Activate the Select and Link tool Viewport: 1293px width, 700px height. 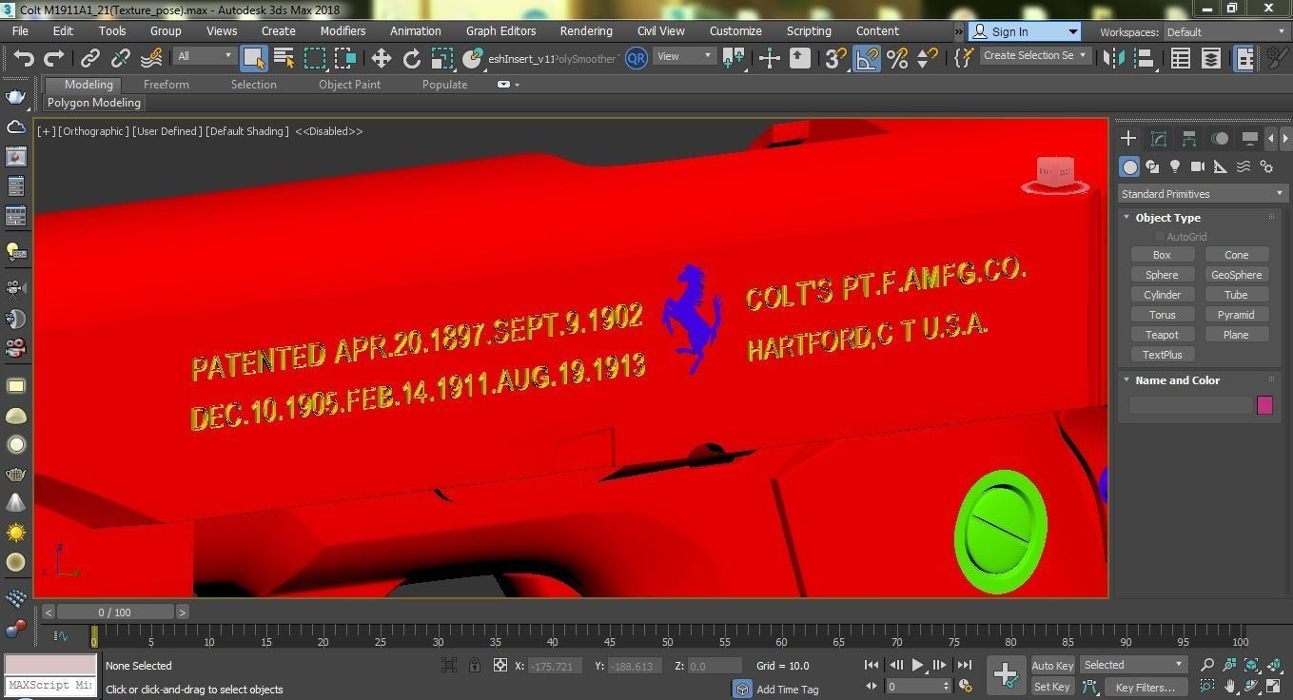pos(90,58)
